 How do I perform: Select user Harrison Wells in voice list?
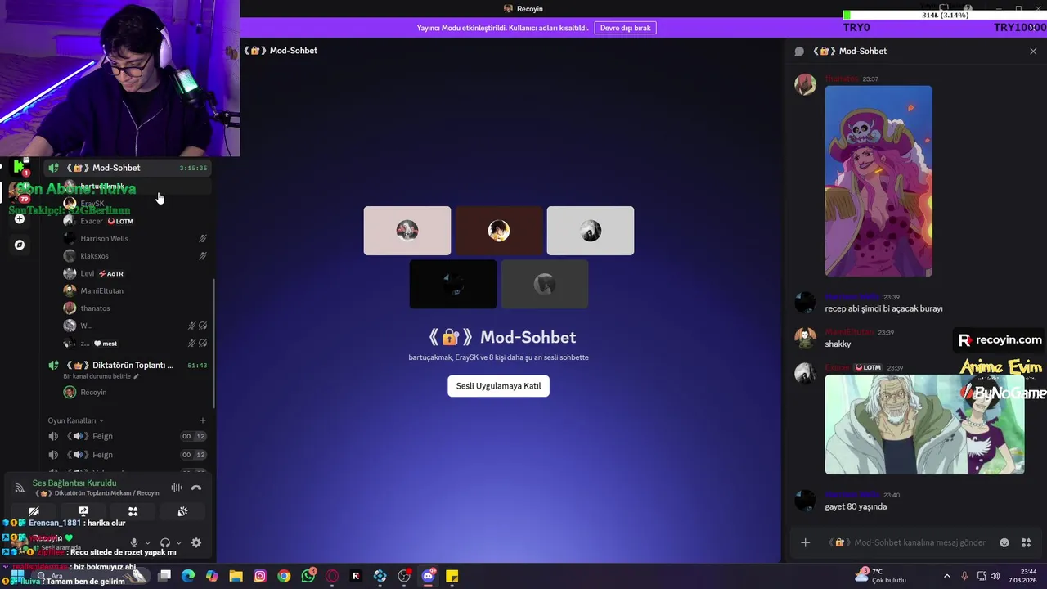click(135, 238)
